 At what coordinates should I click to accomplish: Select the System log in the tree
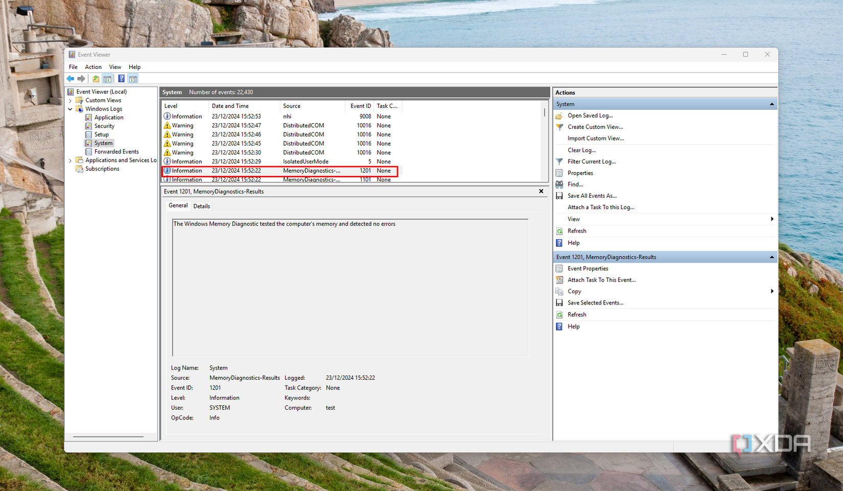(103, 143)
